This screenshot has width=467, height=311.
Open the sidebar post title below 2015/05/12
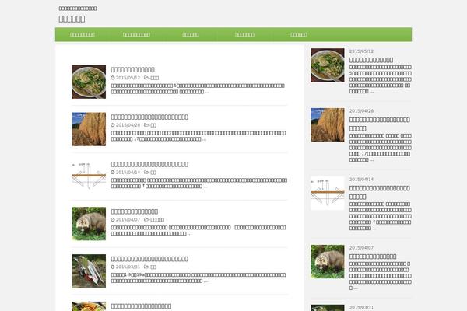[x=371, y=60]
